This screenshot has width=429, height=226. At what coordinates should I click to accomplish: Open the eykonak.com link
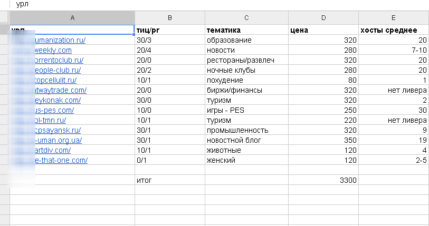point(57,100)
